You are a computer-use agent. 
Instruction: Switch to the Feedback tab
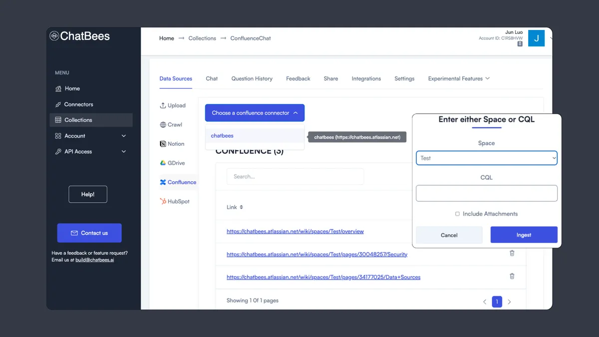pyautogui.click(x=298, y=78)
